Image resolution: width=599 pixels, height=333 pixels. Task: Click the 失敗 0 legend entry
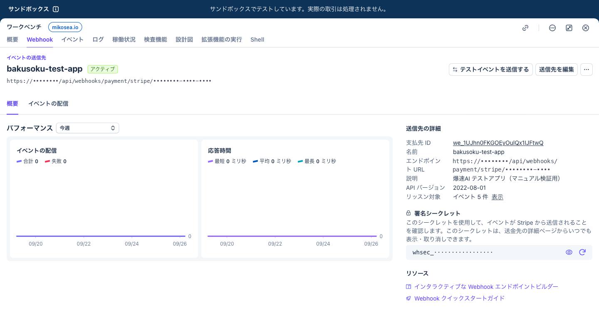[56, 161]
